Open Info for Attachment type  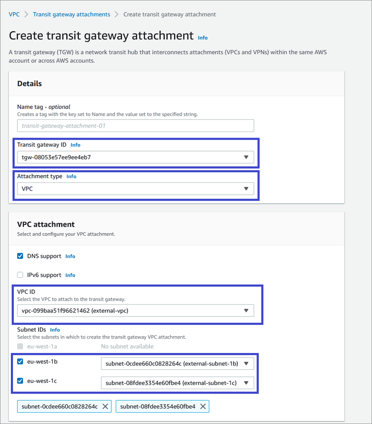point(71,176)
